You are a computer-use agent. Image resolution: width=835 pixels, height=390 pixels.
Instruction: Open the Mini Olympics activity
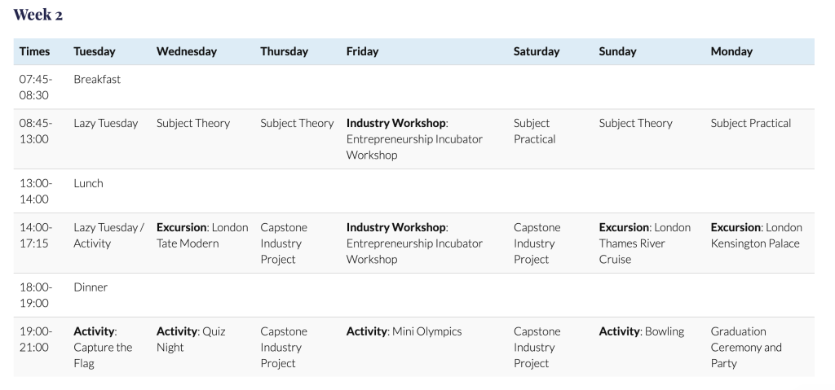404,332
